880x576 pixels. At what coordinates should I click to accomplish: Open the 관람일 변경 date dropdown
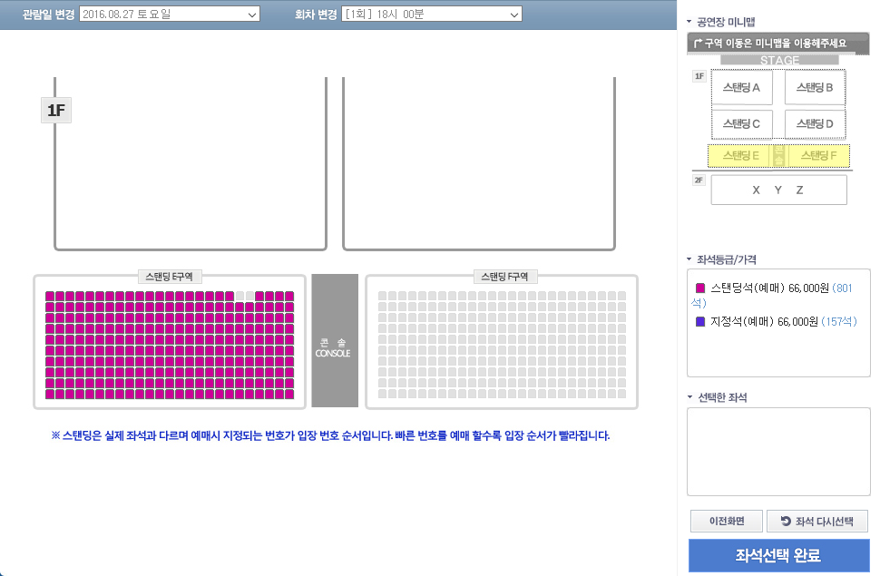[x=169, y=15]
